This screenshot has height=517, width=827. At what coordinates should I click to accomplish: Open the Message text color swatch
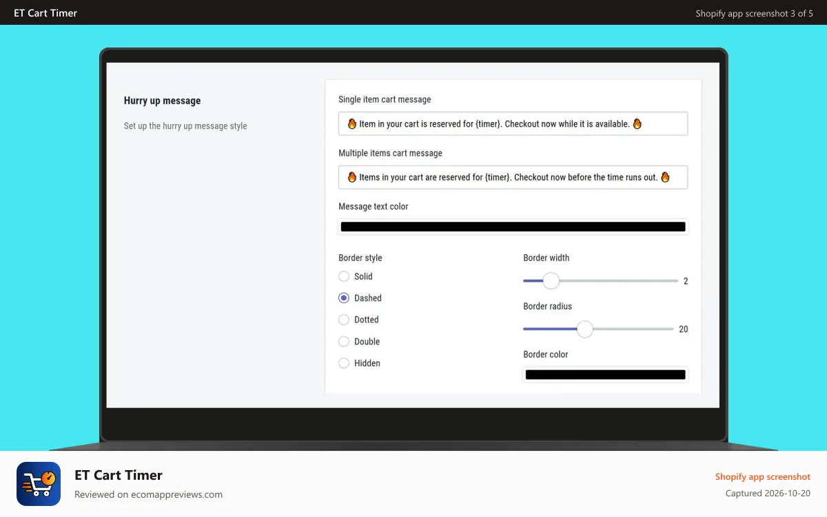click(x=513, y=227)
